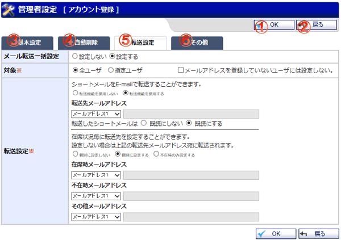Select 既読にしない for forwarded short mail
Viewport: 341px width, 240px height.
(x=144, y=123)
